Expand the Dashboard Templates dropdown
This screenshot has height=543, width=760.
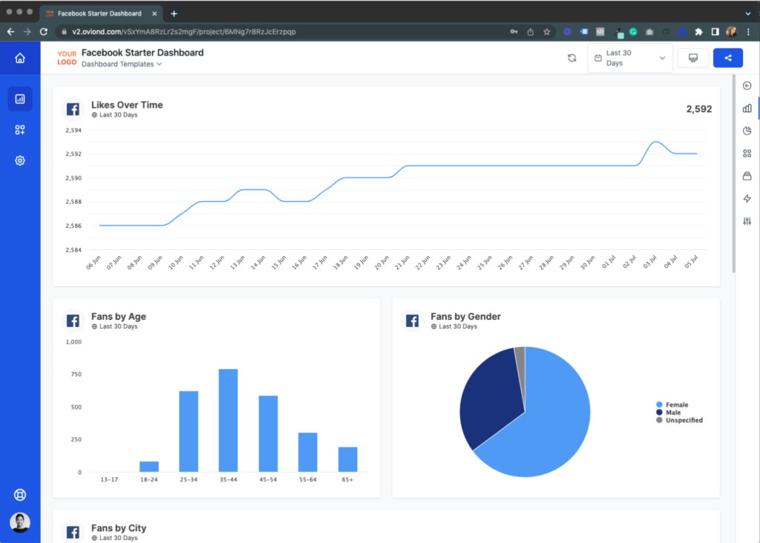point(122,64)
